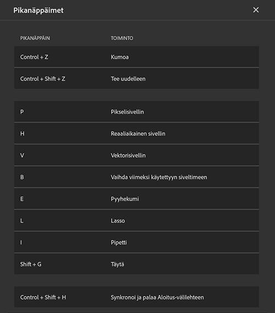Click the Control + Shift + H key label

tap(43, 297)
